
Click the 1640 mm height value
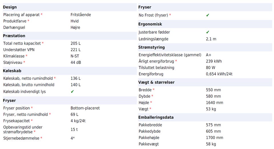(214, 103)
